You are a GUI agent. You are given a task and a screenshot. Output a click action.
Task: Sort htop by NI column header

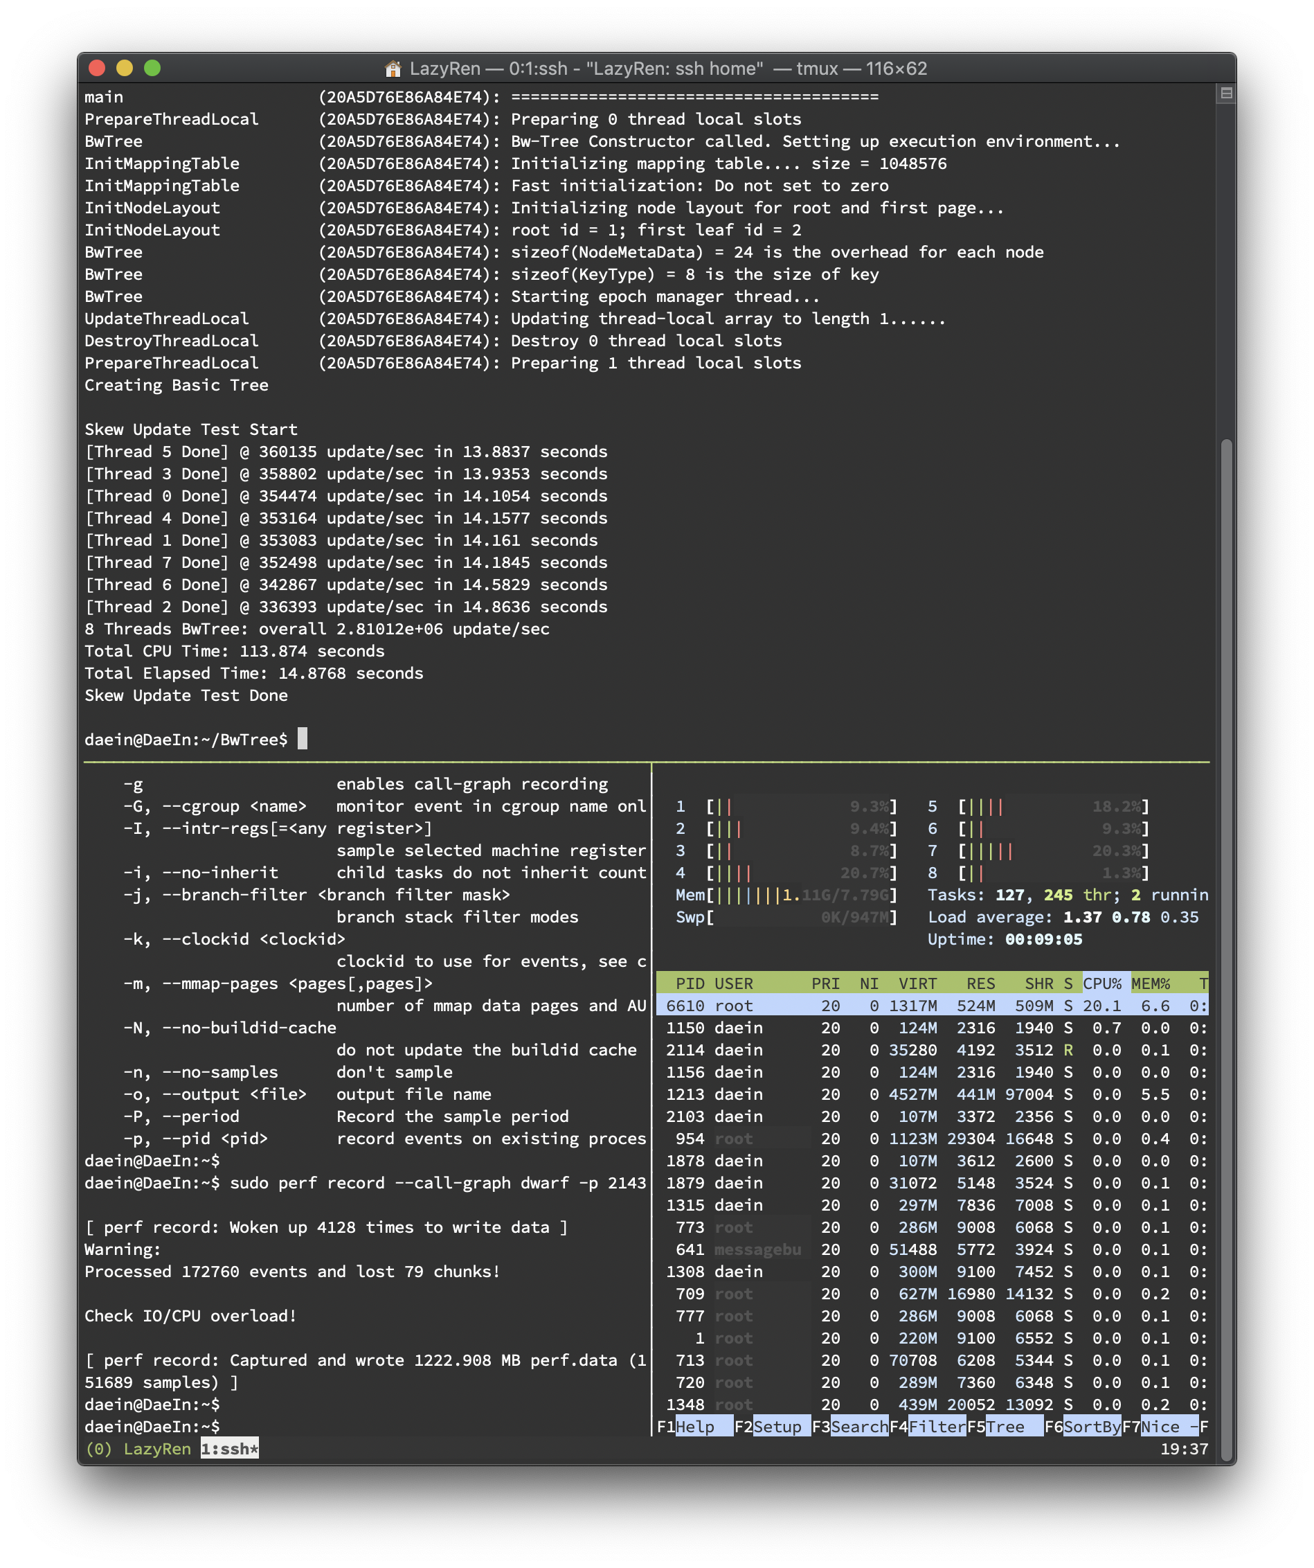click(869, 983)
